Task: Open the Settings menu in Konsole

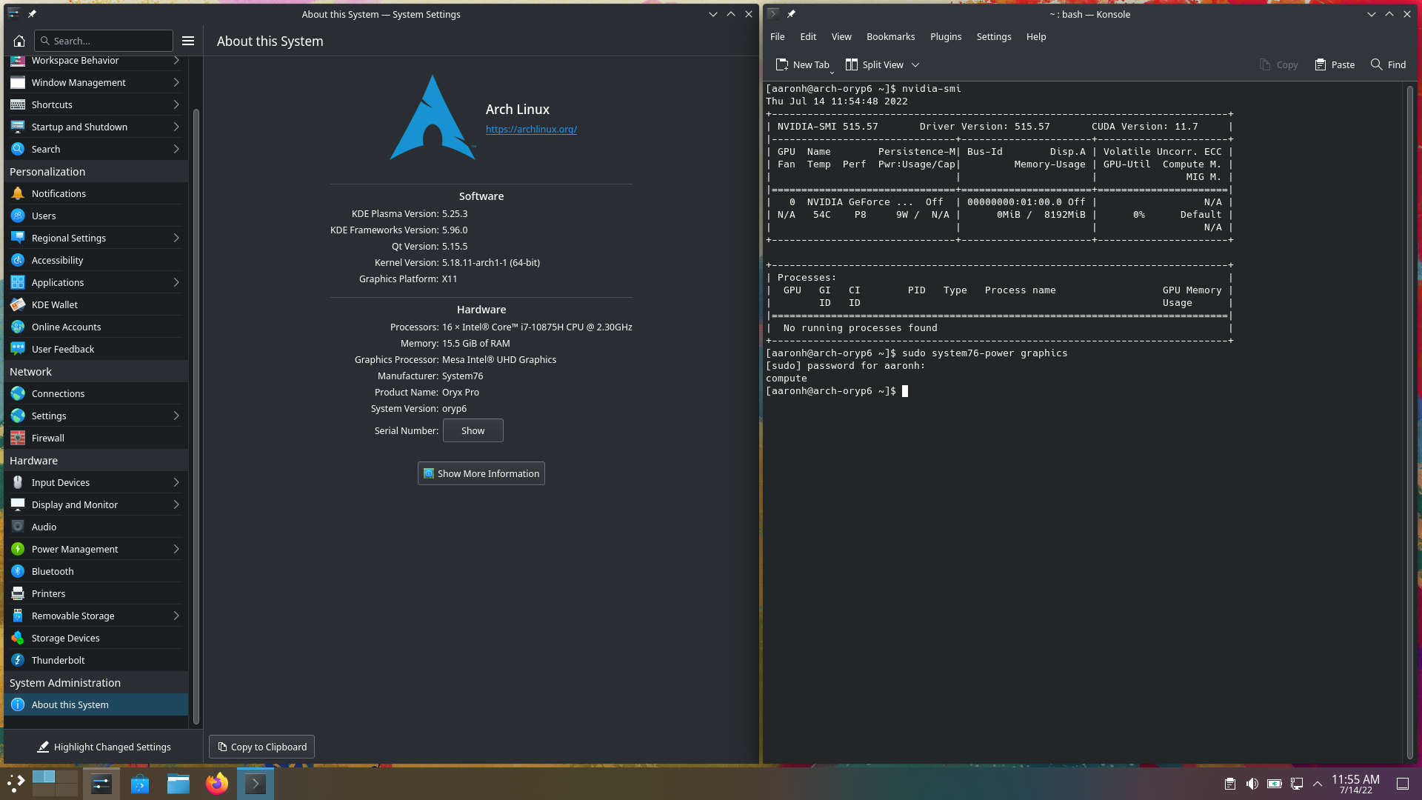Action: click(x=994, y=36)
